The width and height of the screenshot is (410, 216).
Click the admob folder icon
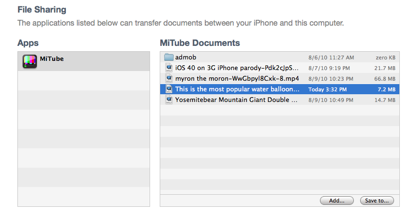169,57
